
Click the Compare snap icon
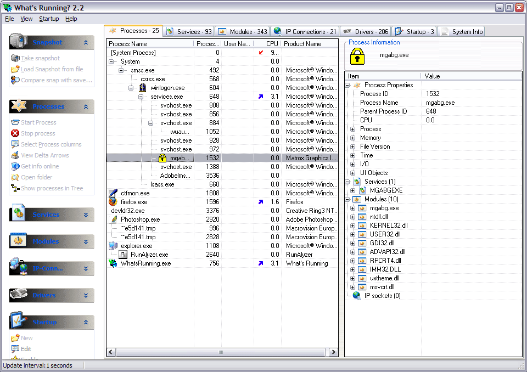[x=15, y=80]
